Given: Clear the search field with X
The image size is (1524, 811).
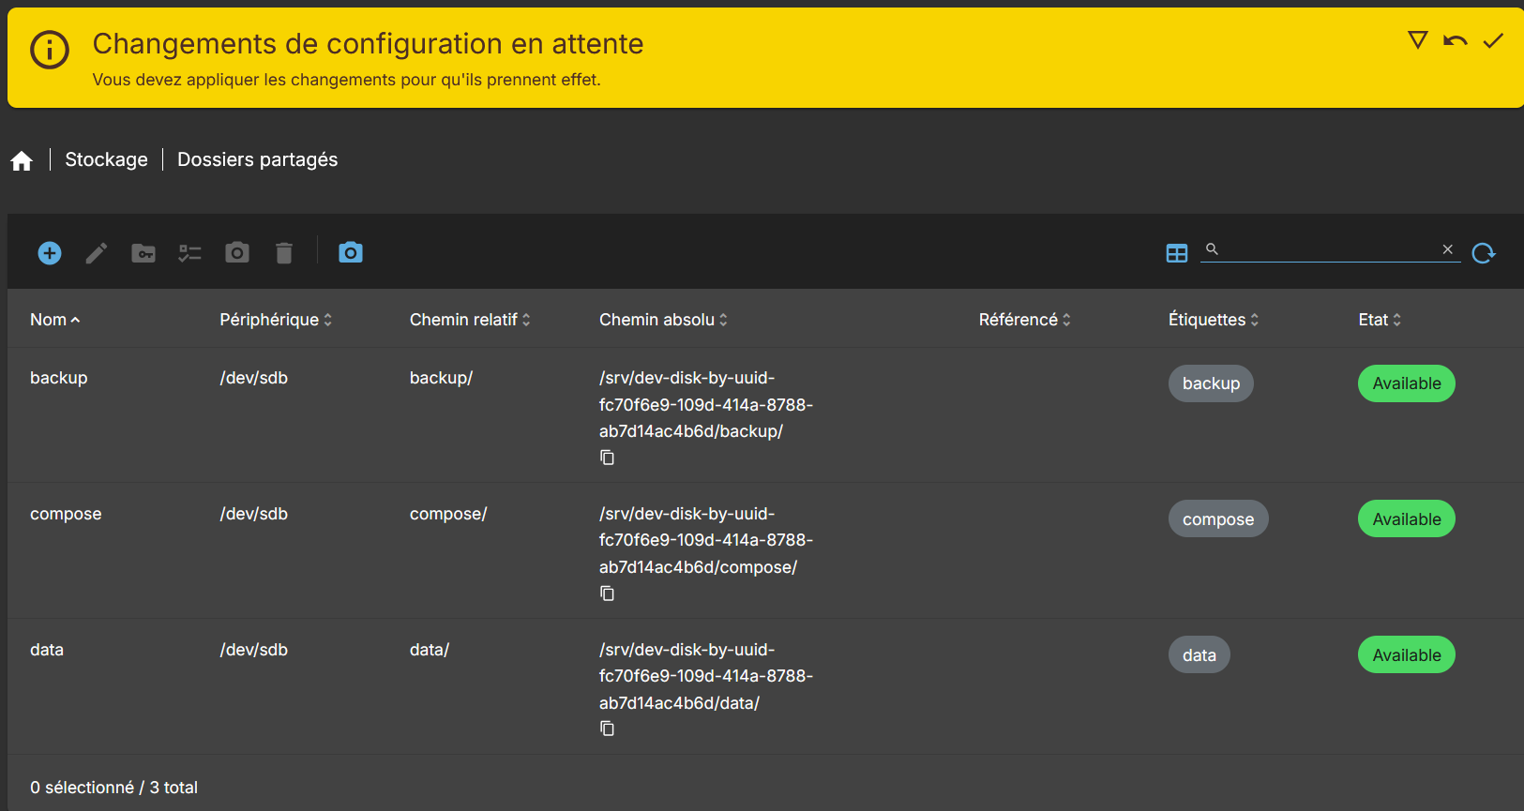Looking at the screenshot, I should pyautogui.click(x=1448, y=249).
